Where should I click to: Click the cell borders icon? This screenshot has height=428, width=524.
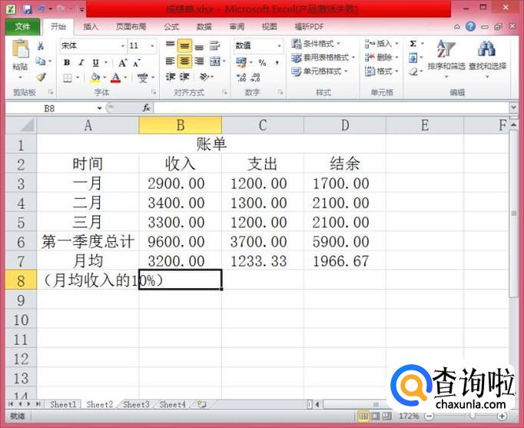point(68,78)
